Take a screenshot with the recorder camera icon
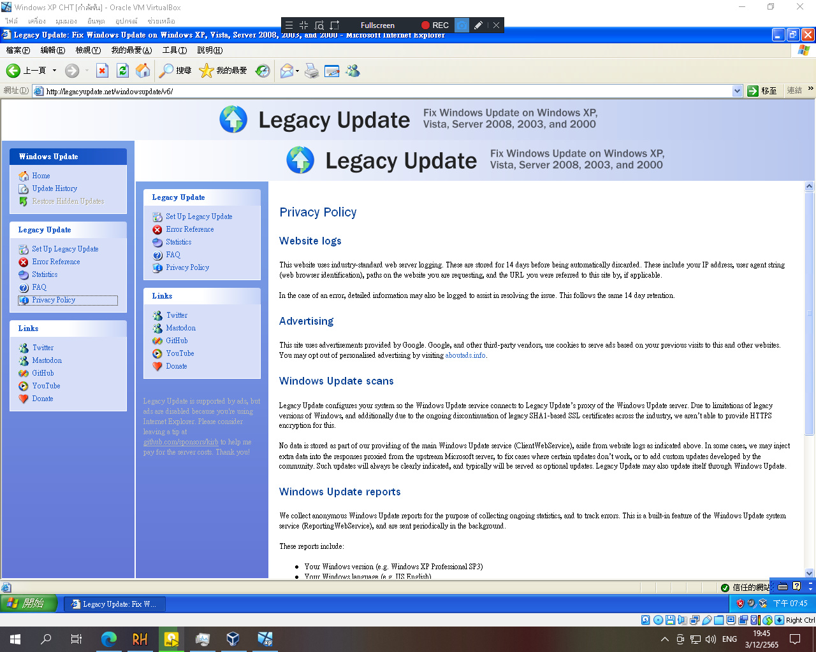Image resolution: width=816 pixels, height=652 pixels. 462,25
